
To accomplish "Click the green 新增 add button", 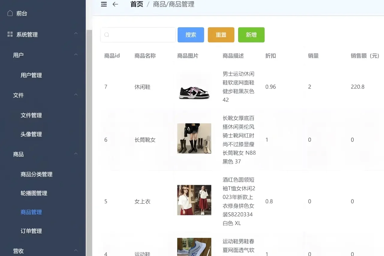I will [x=251, y=35].
